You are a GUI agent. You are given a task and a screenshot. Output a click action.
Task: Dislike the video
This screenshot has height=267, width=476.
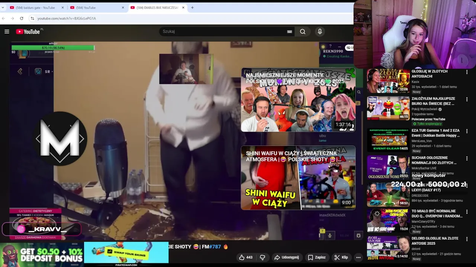pos(263,257)
